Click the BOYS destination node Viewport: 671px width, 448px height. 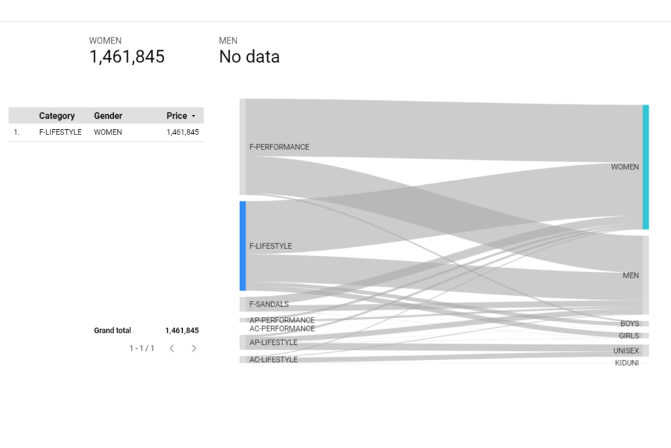click(x=630, y=323)
